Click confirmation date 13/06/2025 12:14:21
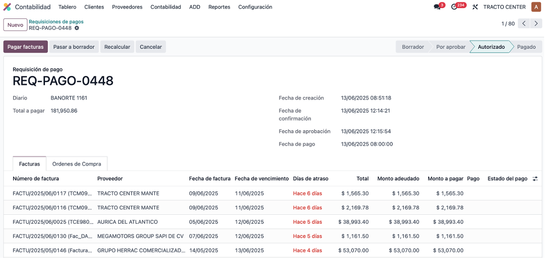Screen dimensions: 545x261 [366, 111]
